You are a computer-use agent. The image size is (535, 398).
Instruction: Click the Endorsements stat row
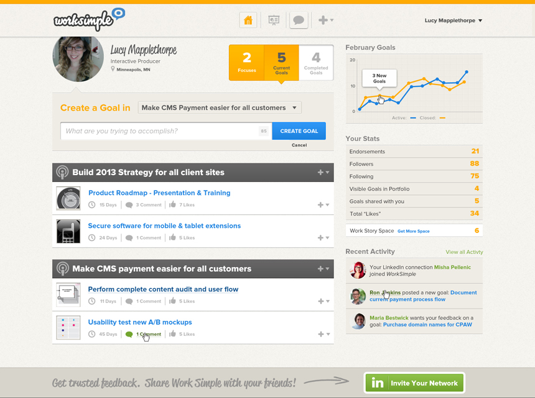[x=414, y=151]
